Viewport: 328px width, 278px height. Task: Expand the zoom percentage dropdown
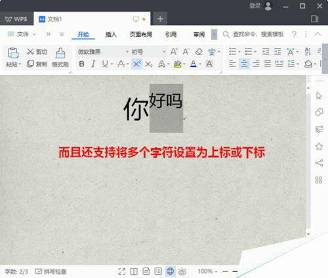click(x=216, y=271)
